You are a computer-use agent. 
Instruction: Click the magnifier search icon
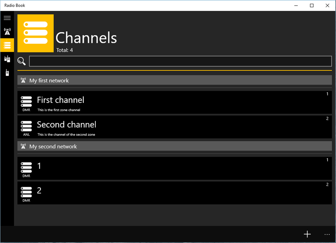[x=21, y=61]
